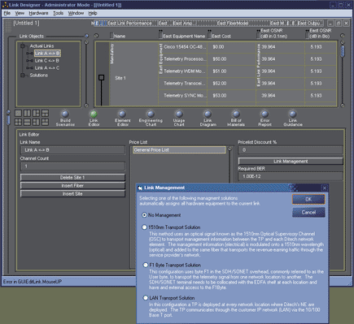Collapse the Actual Links tree node

pyautogui.click(x=23, y=46)
